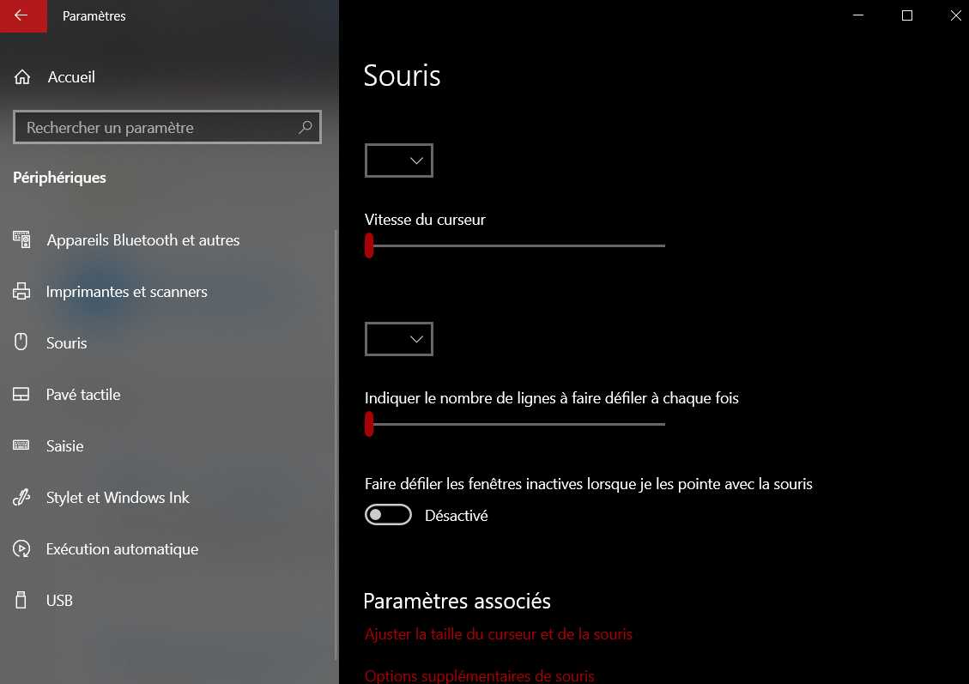Close the Paramètres window

coord(955,15)
